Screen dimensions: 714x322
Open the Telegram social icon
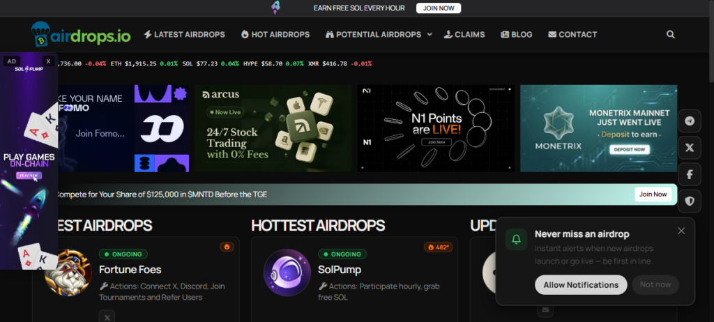pos(690,121)
